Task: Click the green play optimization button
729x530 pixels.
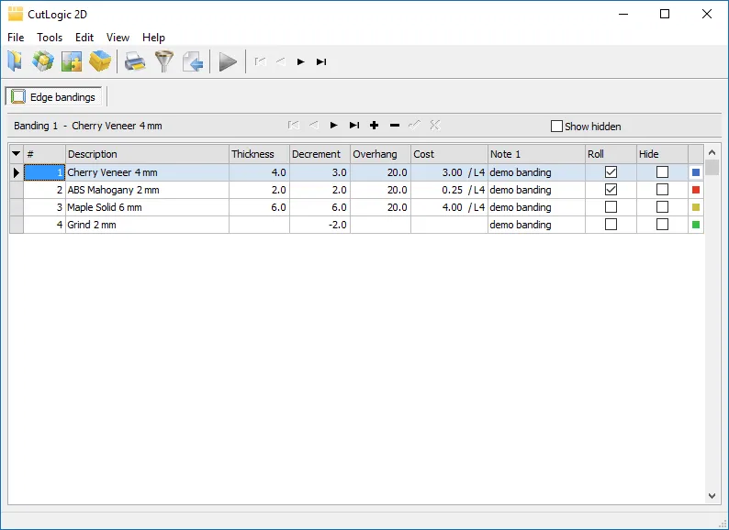Action: coord(228,61)
